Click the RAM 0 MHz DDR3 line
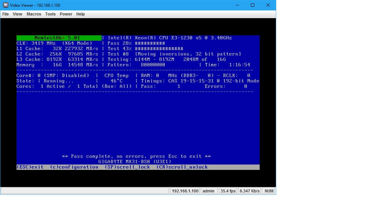Screen dimensions: 389x218 tap(196, 76)
